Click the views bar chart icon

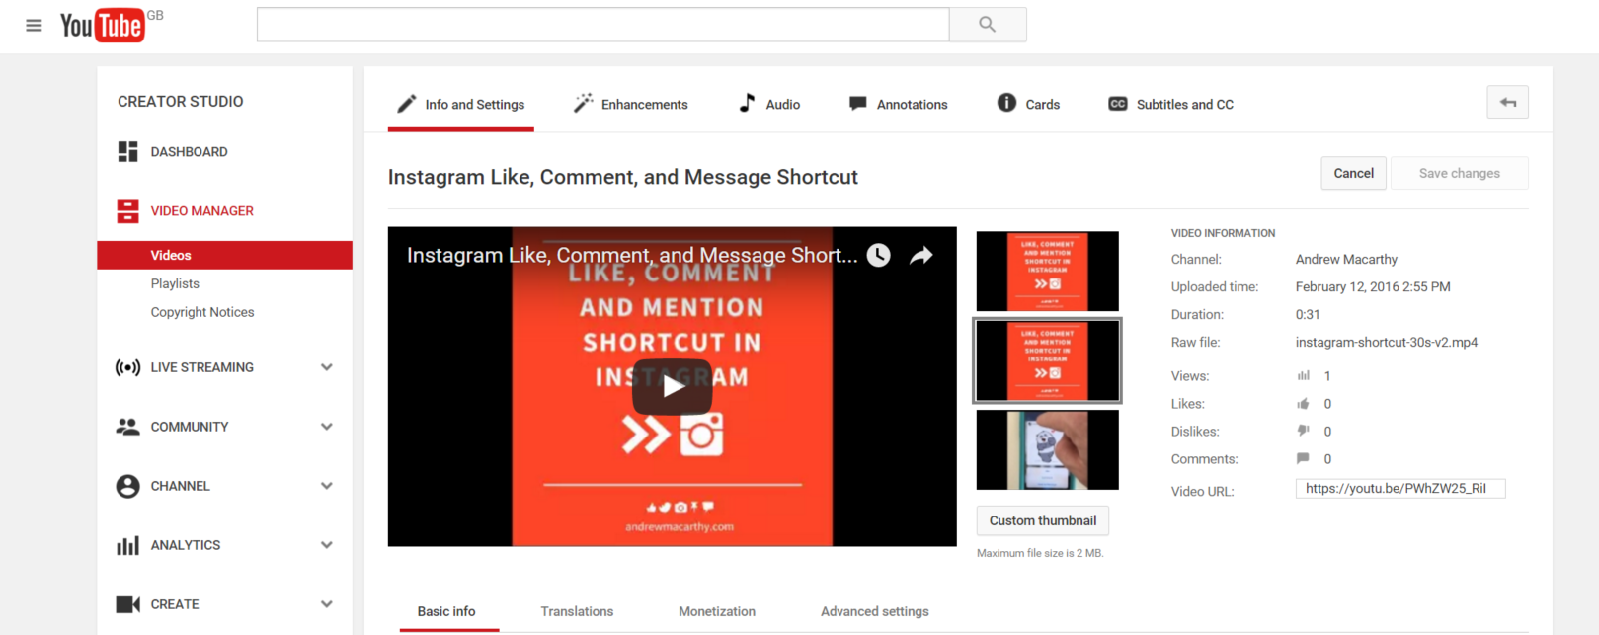[x=1303, y=375]
